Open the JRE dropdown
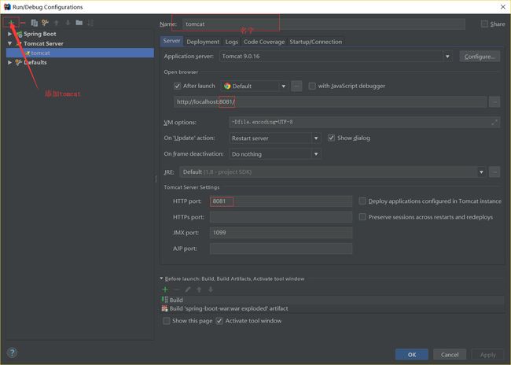This screenshot has width=511, height=365. [x=481, y=172]
